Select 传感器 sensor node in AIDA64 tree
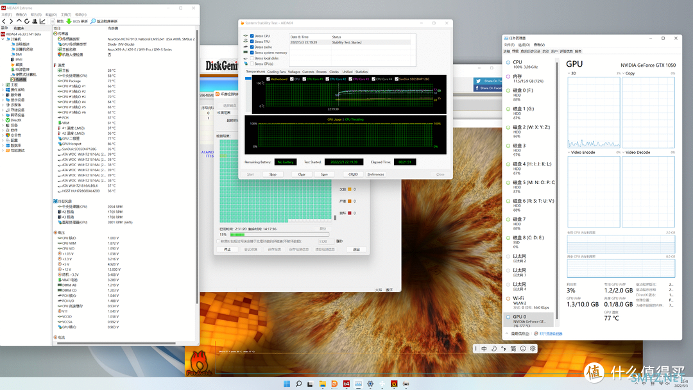Screen dimensions: 693x390 pyautogui.click(x=19, y=80)
